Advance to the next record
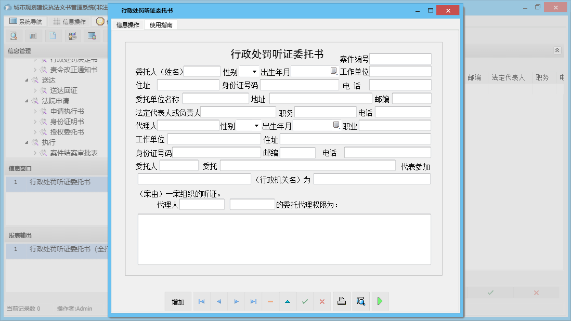Screen dimensions: 571x321 click(236, 301)
